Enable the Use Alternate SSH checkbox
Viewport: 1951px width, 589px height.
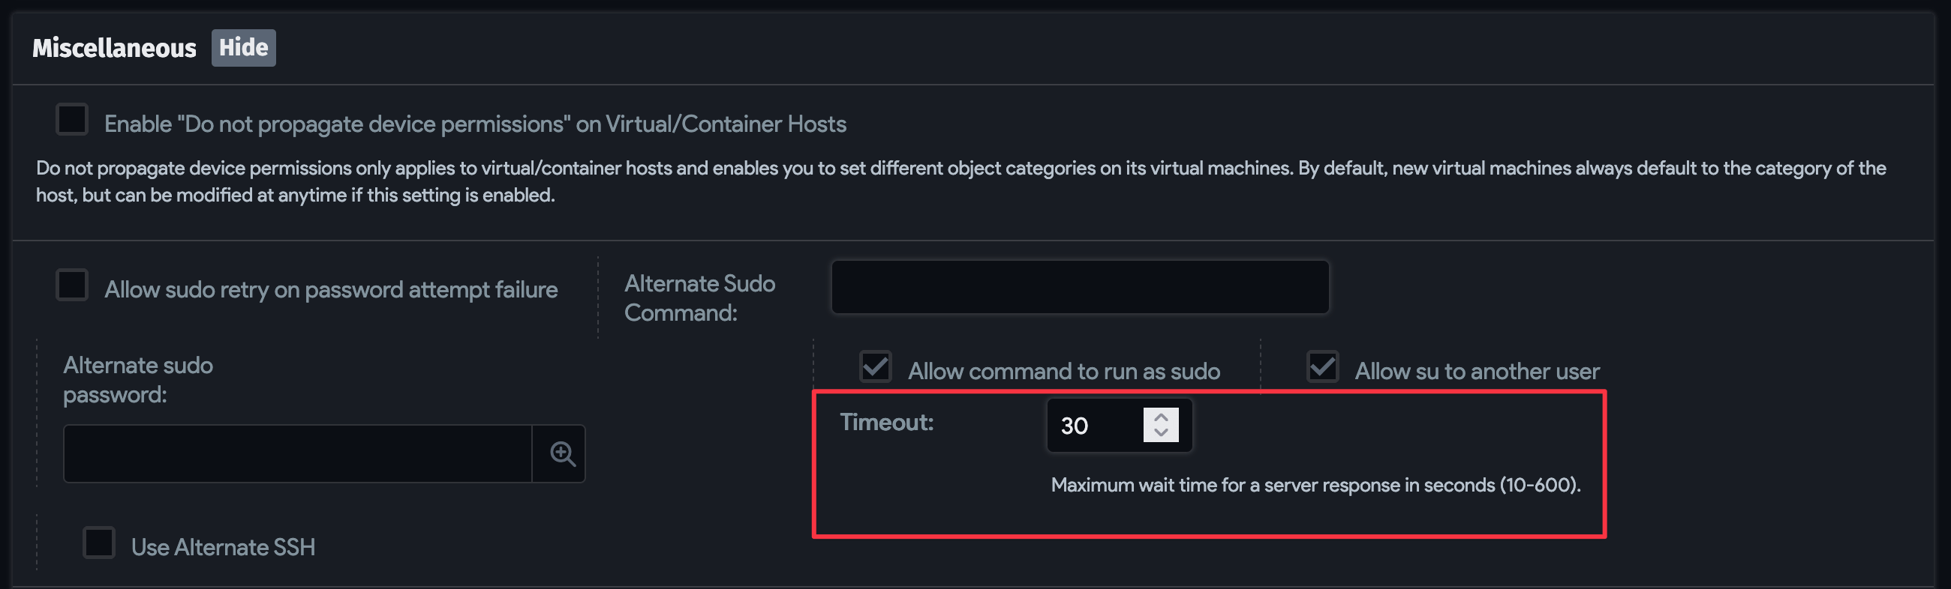click(x=99, y=543)
